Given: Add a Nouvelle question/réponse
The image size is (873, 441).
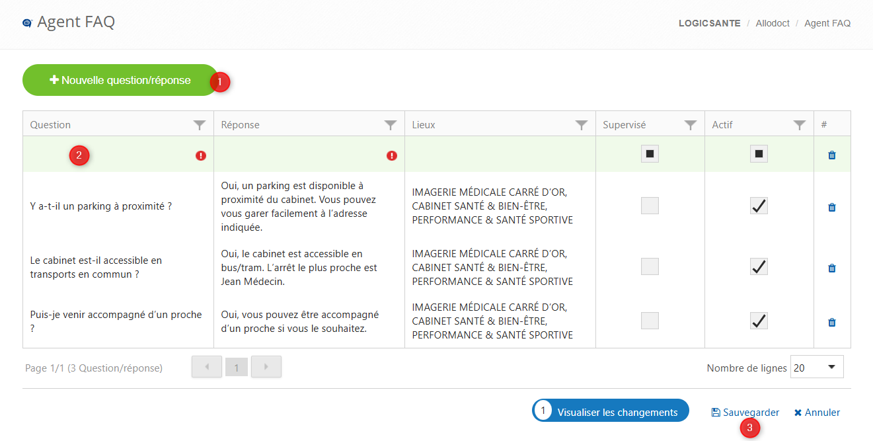Looking at the screenshot, I should [120, 80].
